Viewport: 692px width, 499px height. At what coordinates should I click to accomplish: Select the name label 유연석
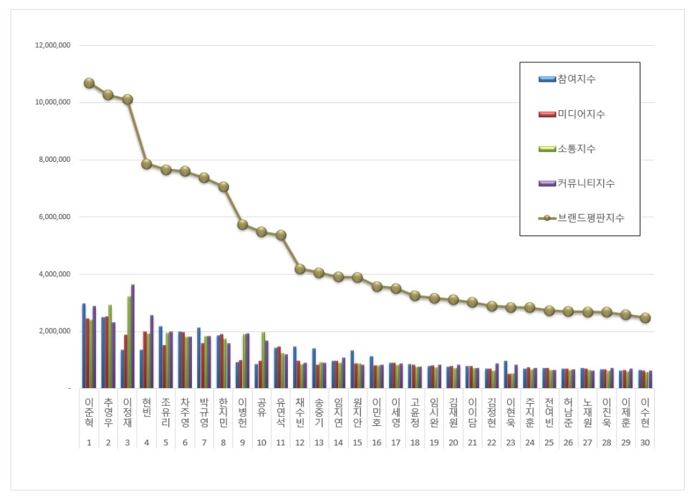(x=281, y=412)
